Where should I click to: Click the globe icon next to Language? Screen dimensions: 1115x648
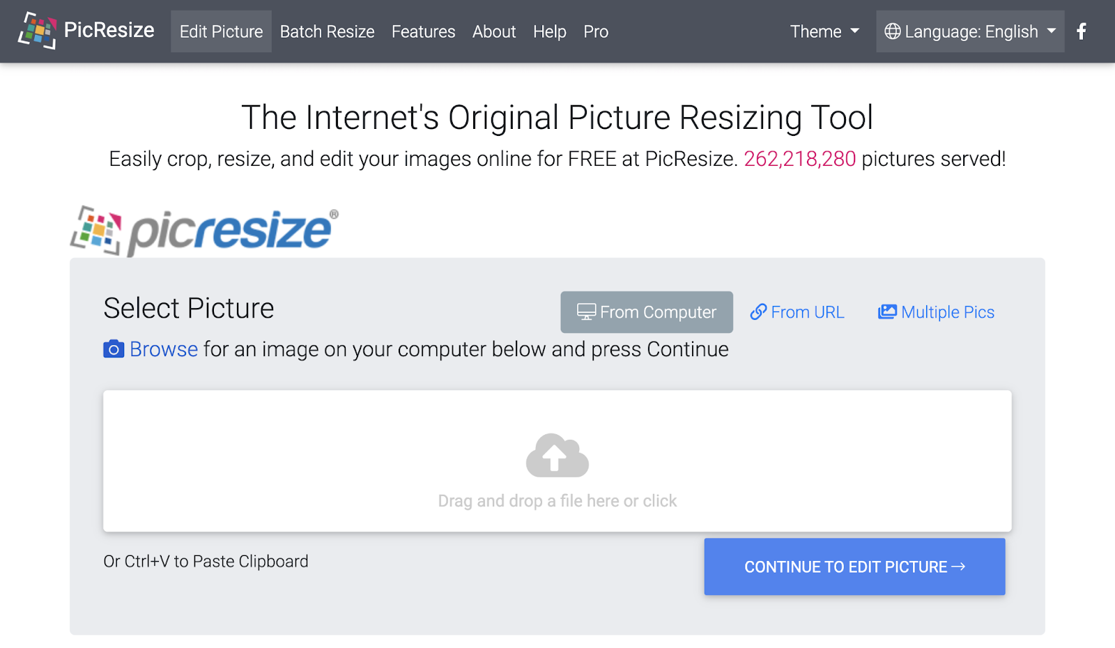893,31
